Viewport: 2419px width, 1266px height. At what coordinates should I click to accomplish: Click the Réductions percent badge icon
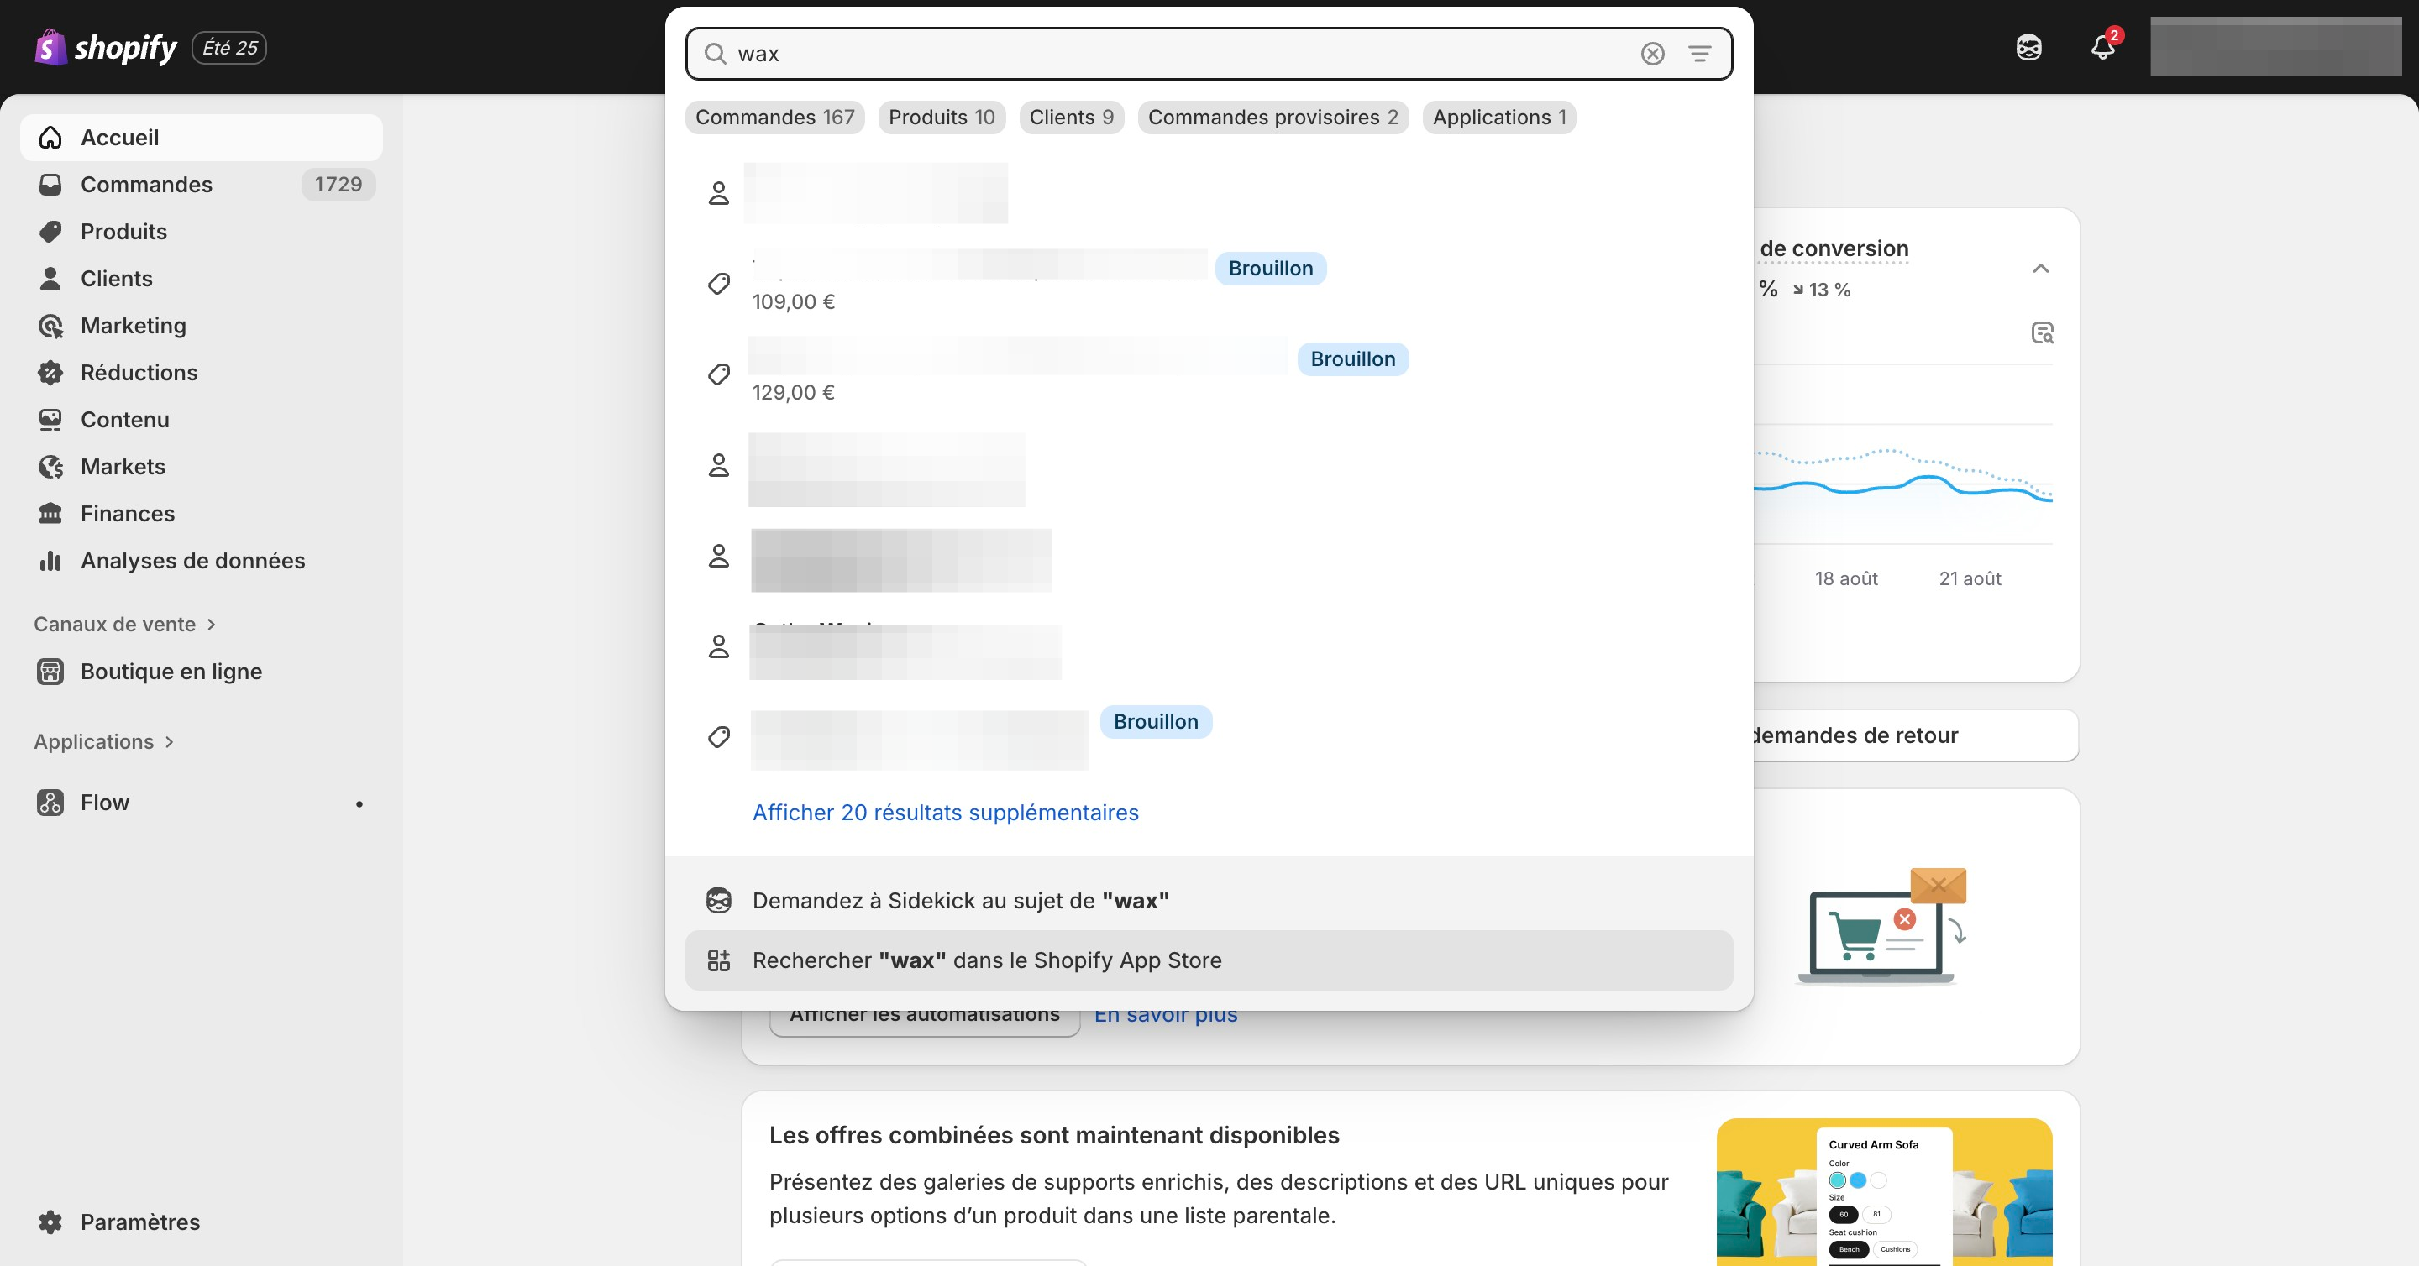[50, 373]
